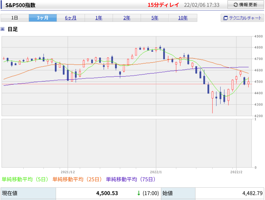
Task: Open the テクニカルチャート technical chart button
Action: pos(242,18)
